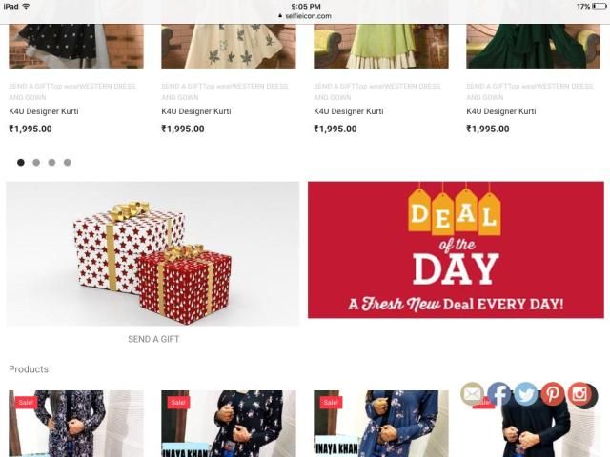
Task: Open the Deal of the Day banner
Action: point(456,249)
